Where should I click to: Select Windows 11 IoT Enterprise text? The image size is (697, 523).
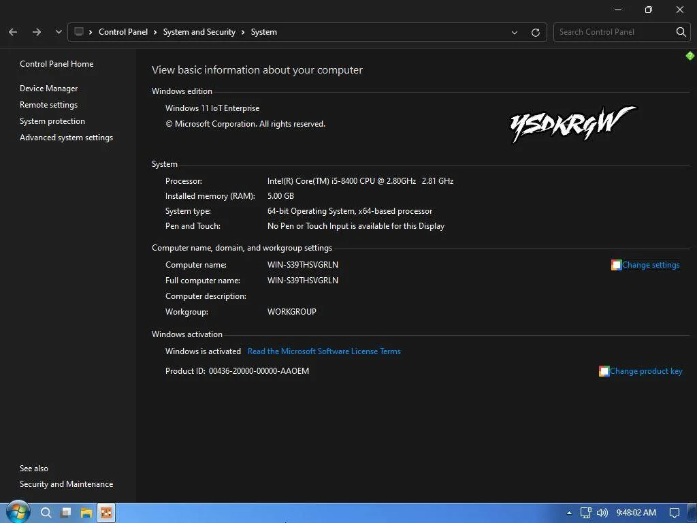[x=212, y=108]
